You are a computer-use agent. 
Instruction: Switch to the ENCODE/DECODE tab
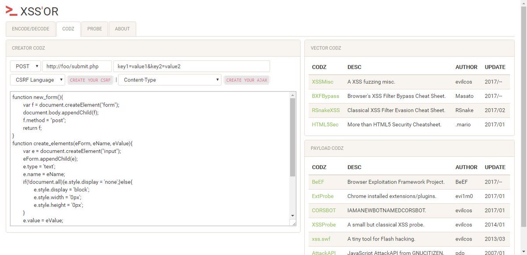click(31, 29)
